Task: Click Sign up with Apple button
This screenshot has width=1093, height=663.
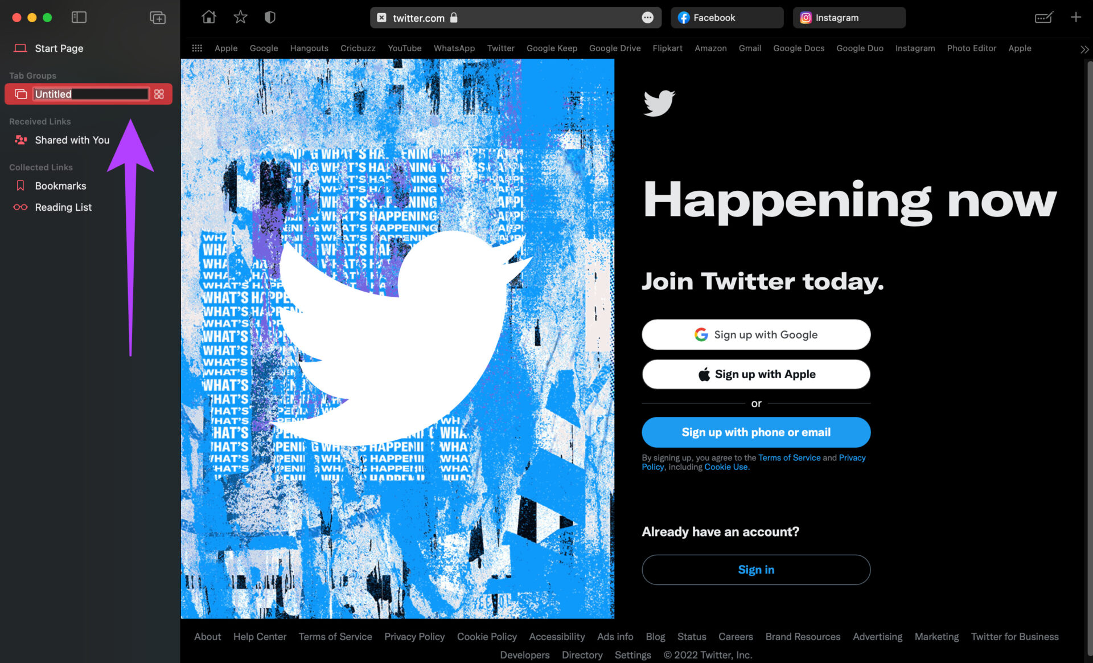Action: (x=757, y=374)
